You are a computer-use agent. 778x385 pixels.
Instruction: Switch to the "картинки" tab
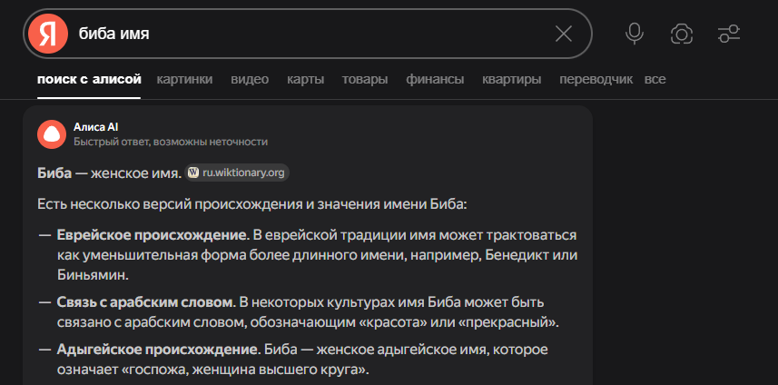184,79
